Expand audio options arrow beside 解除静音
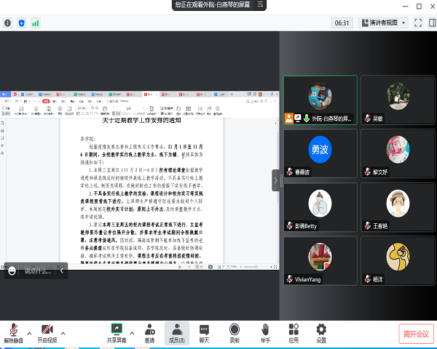This screenshot has height=349, width=437. pyautogui.click(x=30, y=326)
